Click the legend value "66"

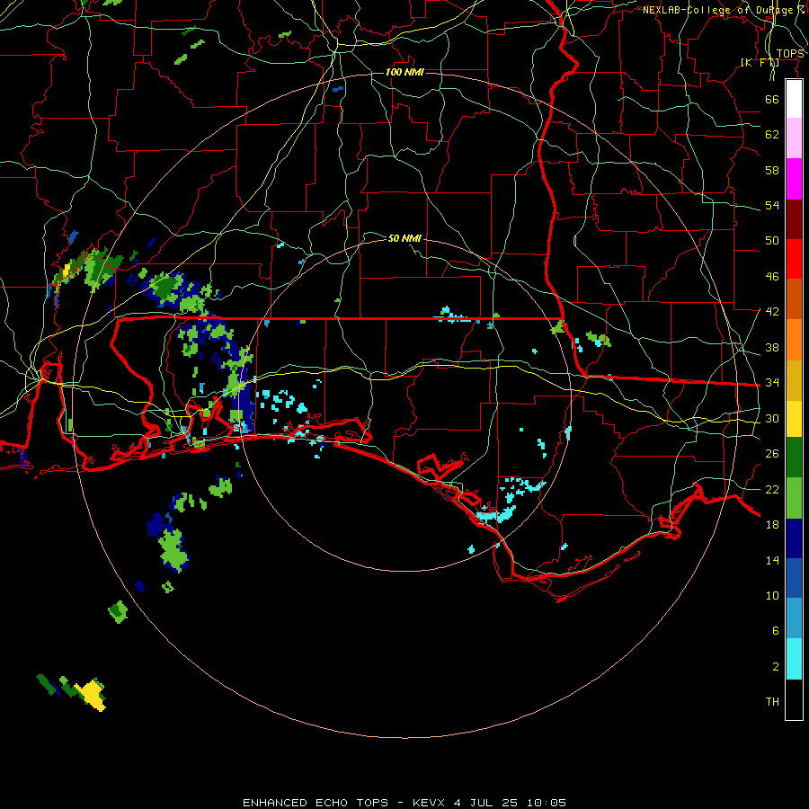(x=772, y=100)
